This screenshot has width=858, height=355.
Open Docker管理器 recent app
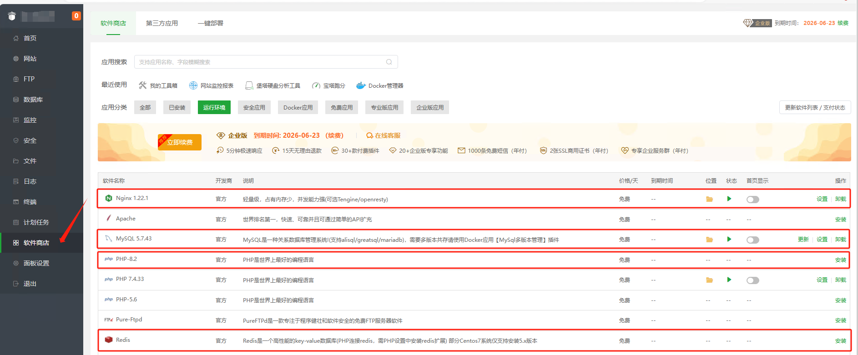(380, 85)
